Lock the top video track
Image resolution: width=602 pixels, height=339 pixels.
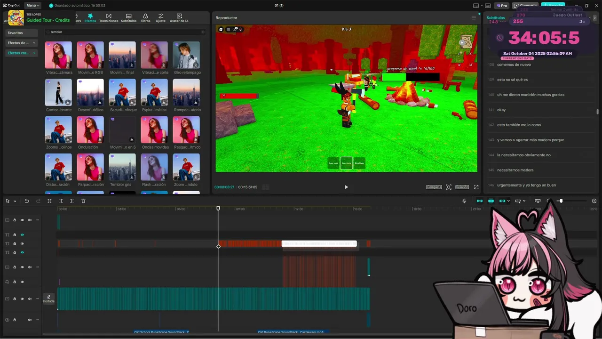tap(15, 220)
